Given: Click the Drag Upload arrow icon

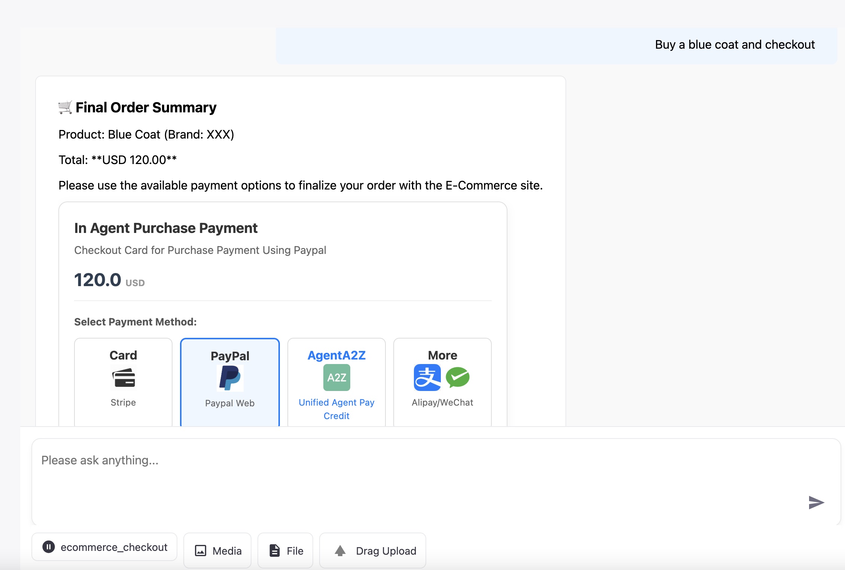Looking at the screenshot, I should click(x=341, y=551).
